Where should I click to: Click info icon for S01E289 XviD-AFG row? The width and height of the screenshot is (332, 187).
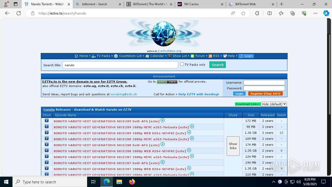point(47,121)
